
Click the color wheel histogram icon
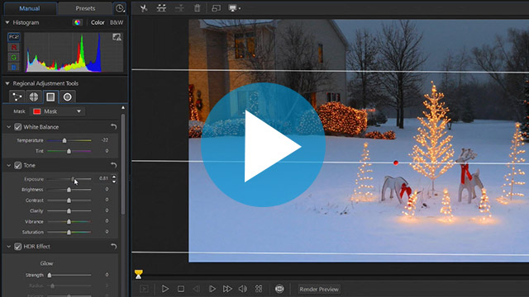coord(77,22)
